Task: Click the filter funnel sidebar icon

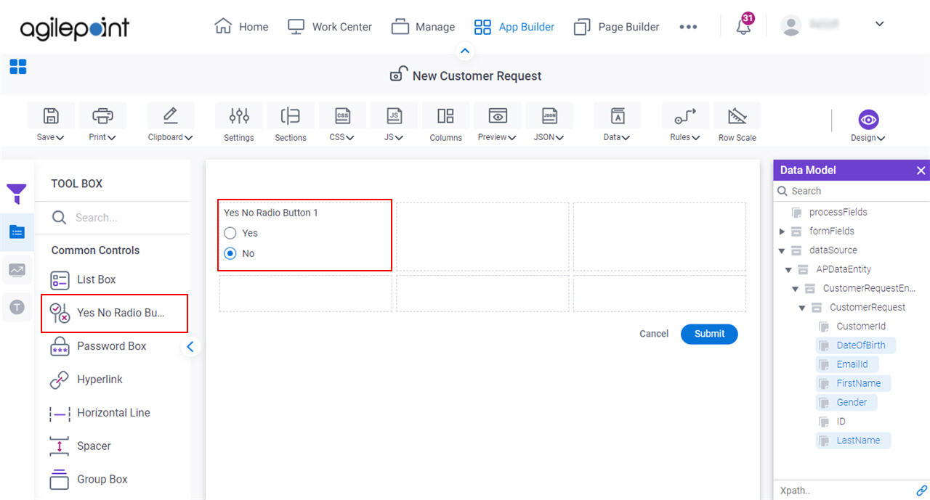Action: click(17, 194)
